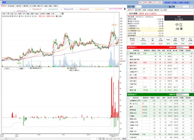Click 凱基-台北 seller row
194x140 pixels.
point(160,113)
